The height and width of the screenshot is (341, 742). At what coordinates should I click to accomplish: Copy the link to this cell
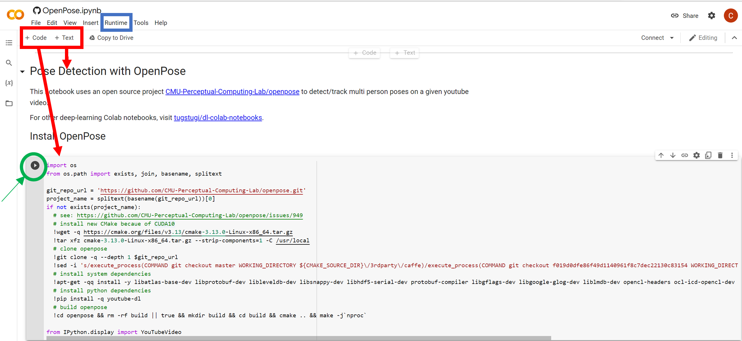(x=684, y=155)
